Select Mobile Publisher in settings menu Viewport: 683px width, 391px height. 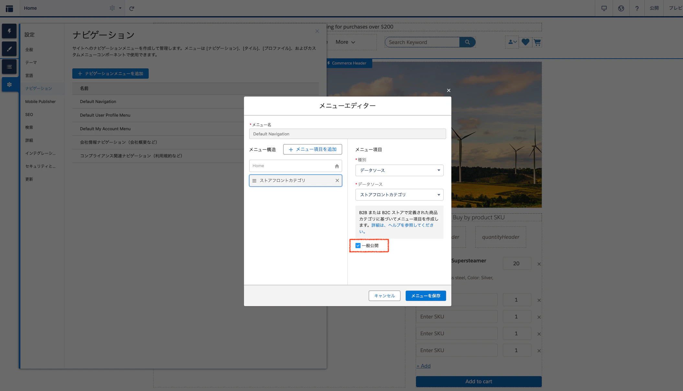[41, 101]
